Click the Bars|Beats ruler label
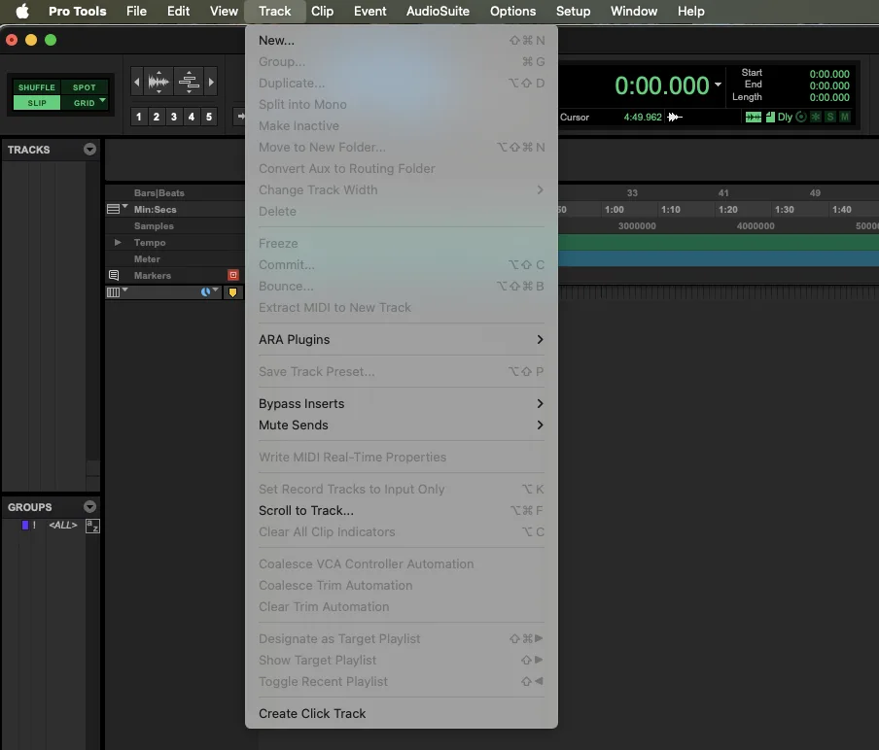Image resolution: width=879 pixels, height=750 pixels. click(158, 192)
